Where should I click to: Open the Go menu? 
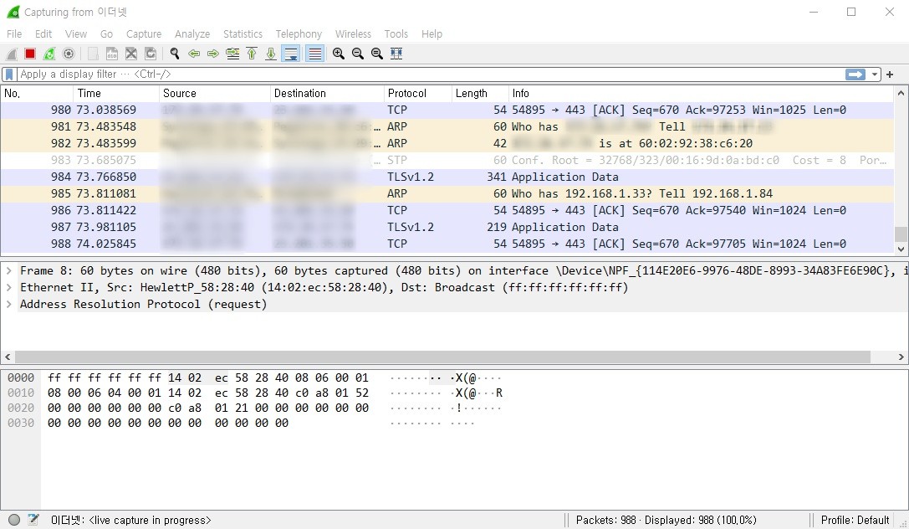pyautogui.click(x=106, y=34)
